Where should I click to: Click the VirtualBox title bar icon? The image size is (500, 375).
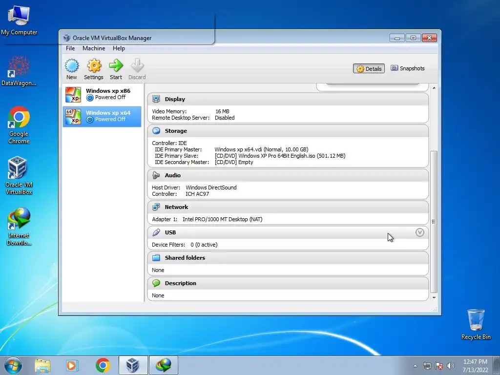[x=66, y=38]
